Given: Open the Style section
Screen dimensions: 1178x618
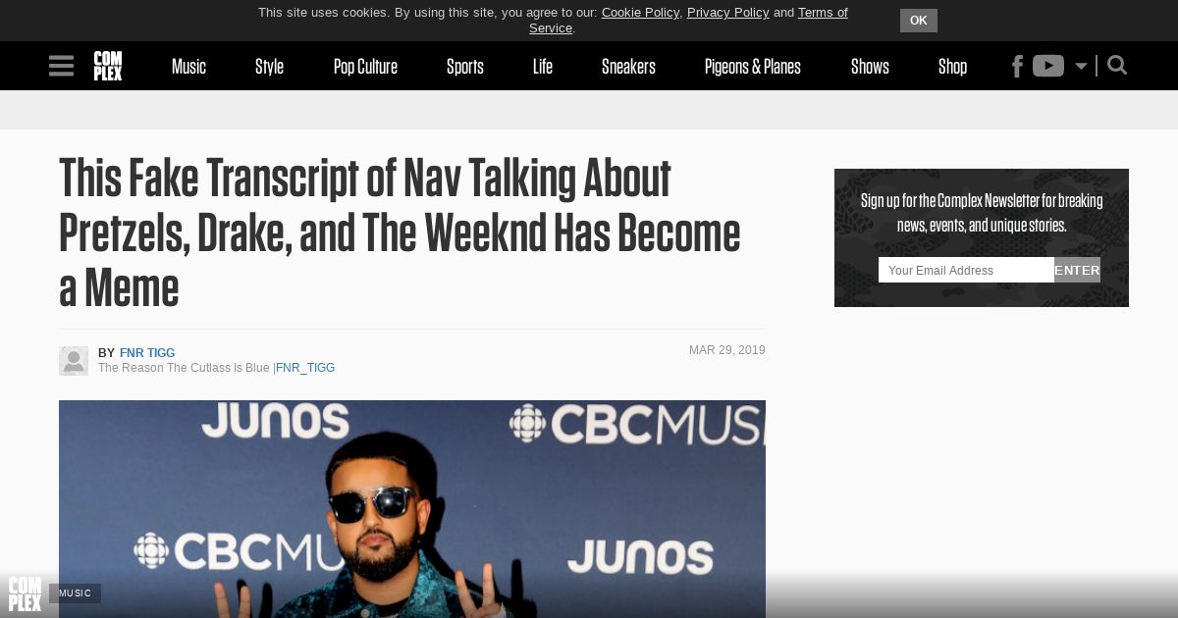Looking at the screenshot, I should coord(269,67).
